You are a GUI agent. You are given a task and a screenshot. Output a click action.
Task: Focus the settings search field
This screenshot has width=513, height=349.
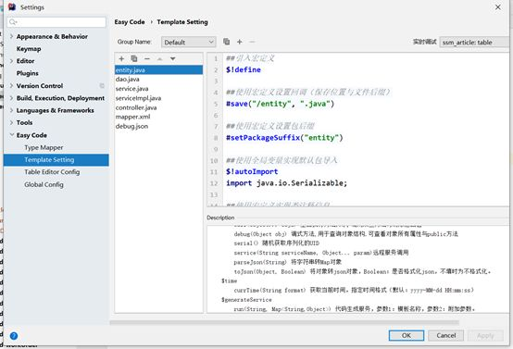(56, 22)
